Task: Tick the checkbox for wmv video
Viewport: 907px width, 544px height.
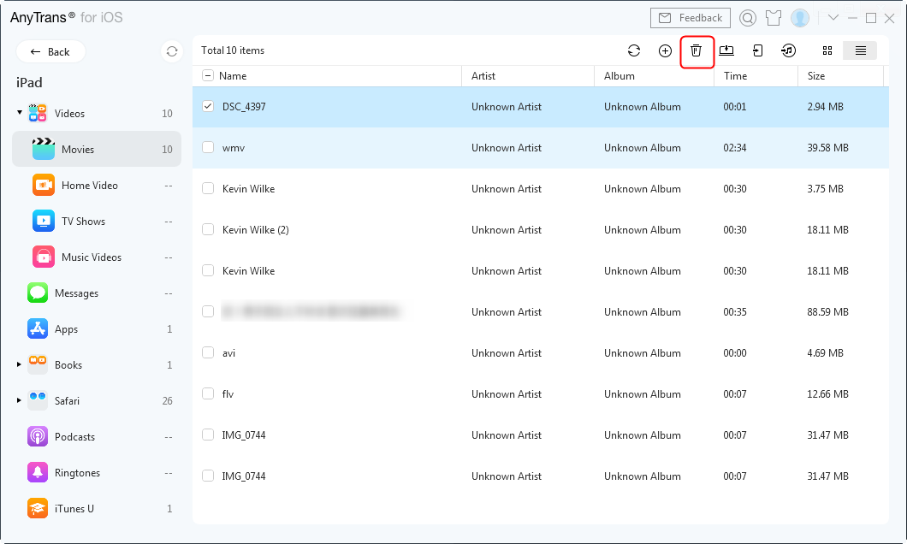Action: [x=208, y=148]
